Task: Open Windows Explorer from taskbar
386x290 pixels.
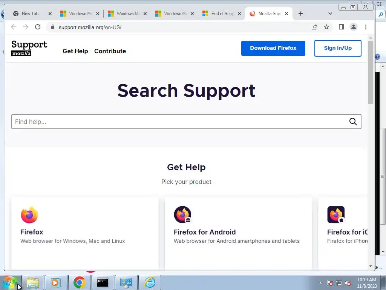Action: (x=33, y=282)
